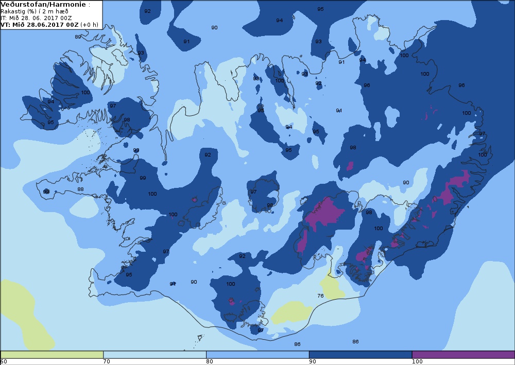
Task: Select the 'Rakastig (%) í 2 m hæð' line
Action: tap(35, 11)
